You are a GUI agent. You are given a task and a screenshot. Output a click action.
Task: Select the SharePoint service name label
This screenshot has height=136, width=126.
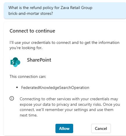(x=39, y=60)
